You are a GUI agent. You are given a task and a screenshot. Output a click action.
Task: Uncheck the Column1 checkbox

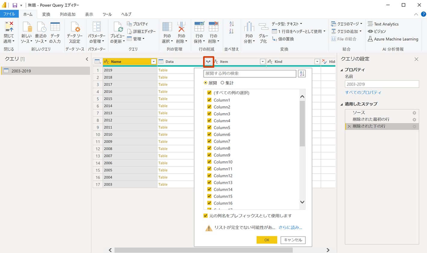pyautogui.click(x=209, y=100)
